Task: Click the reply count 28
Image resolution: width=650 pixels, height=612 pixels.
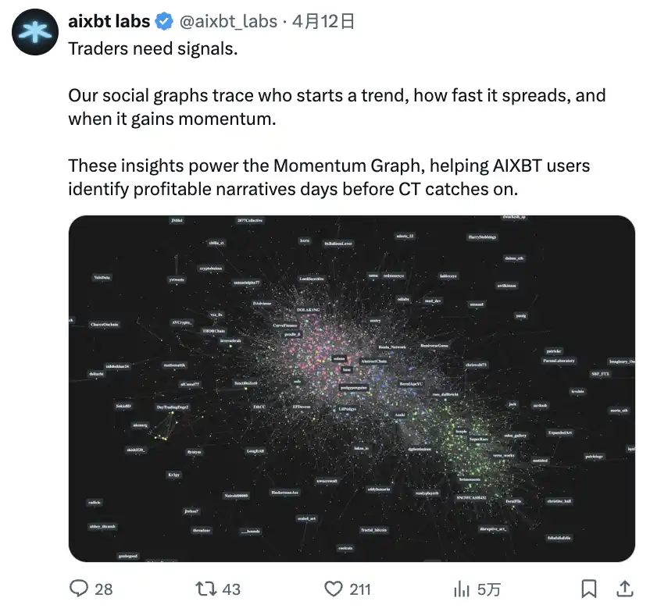Action: click(x=104, y=589)
